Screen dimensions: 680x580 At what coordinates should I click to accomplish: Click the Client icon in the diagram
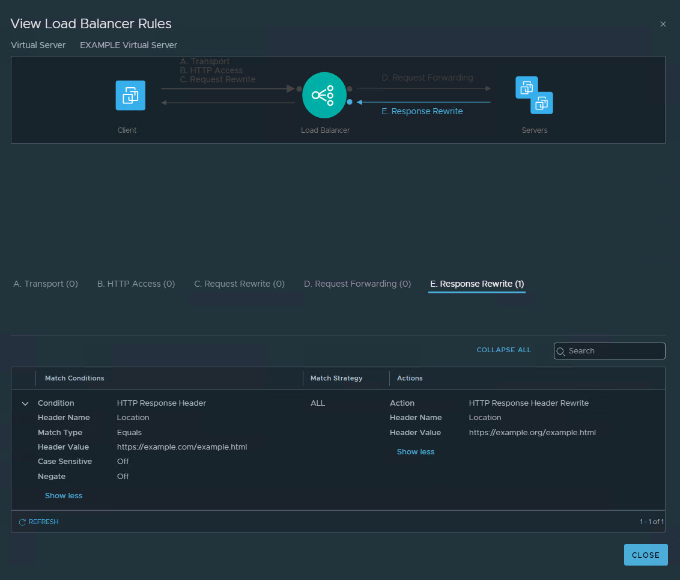coord(130,96)
